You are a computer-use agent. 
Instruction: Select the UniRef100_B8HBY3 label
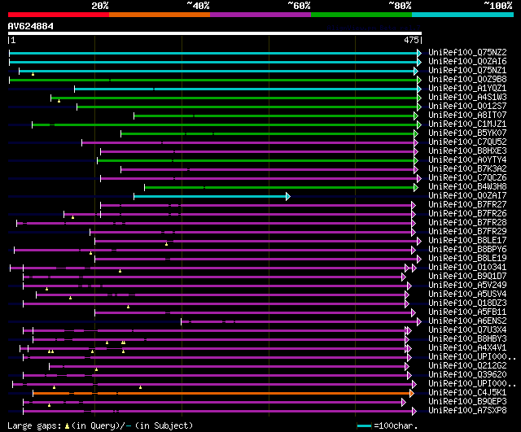pyautogui.click(x=467, y=339)
